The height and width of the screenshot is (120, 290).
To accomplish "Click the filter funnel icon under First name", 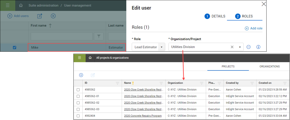I will pos(99,36).
